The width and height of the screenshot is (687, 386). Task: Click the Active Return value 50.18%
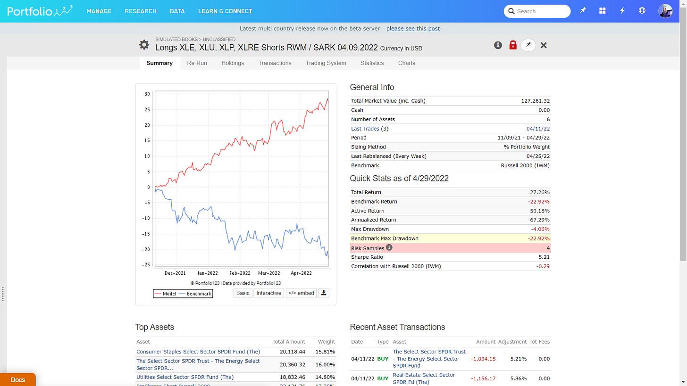[x=540, y=211]
